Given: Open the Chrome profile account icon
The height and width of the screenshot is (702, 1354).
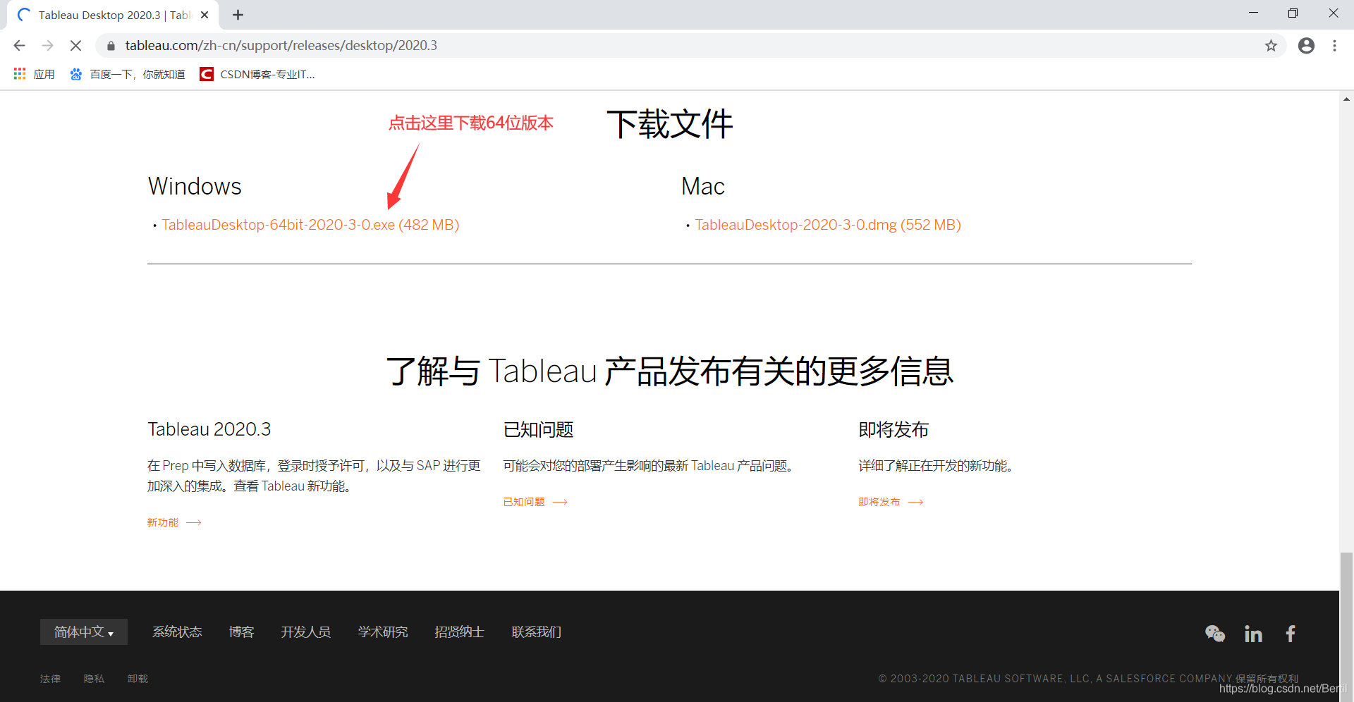Looking at the screenshot, I should pos(1306,46).
